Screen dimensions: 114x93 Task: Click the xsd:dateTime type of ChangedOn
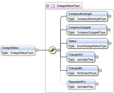[85, 60]
